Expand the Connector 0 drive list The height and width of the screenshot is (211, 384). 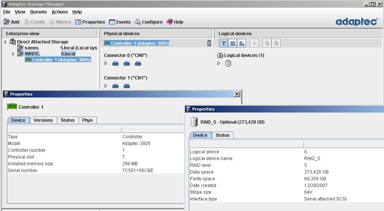106,63
